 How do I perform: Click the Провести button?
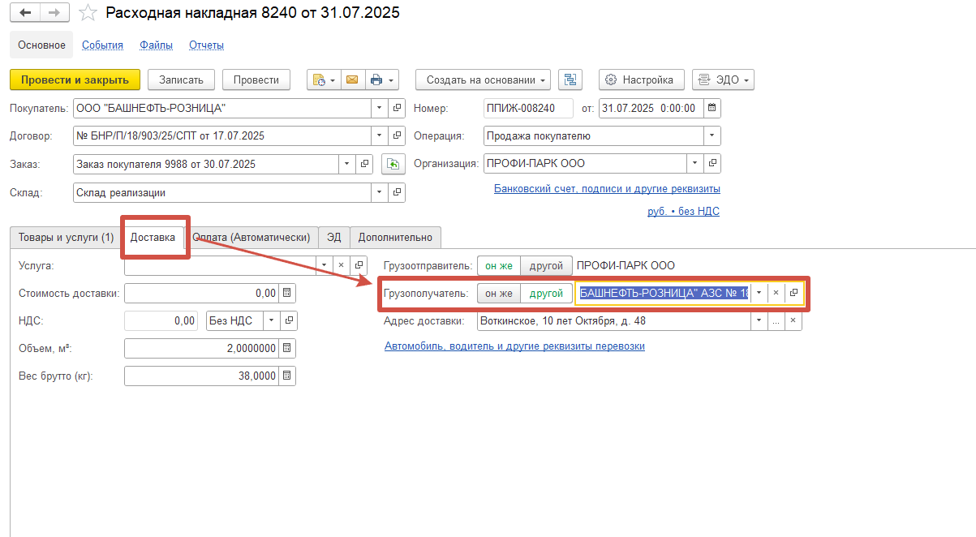tap(256, 79)
